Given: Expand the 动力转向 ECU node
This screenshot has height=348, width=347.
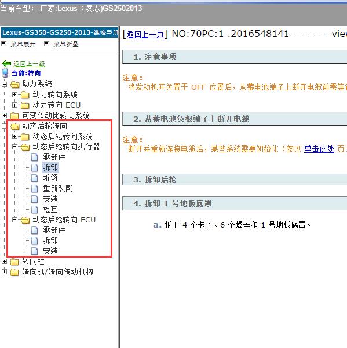Looking at the screenshot, I should coord(14,105).
